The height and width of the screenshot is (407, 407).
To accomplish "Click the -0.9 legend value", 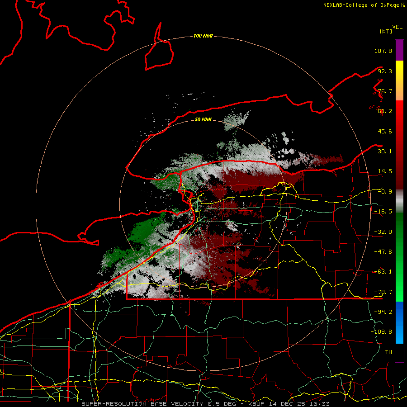I will point(385,192).
